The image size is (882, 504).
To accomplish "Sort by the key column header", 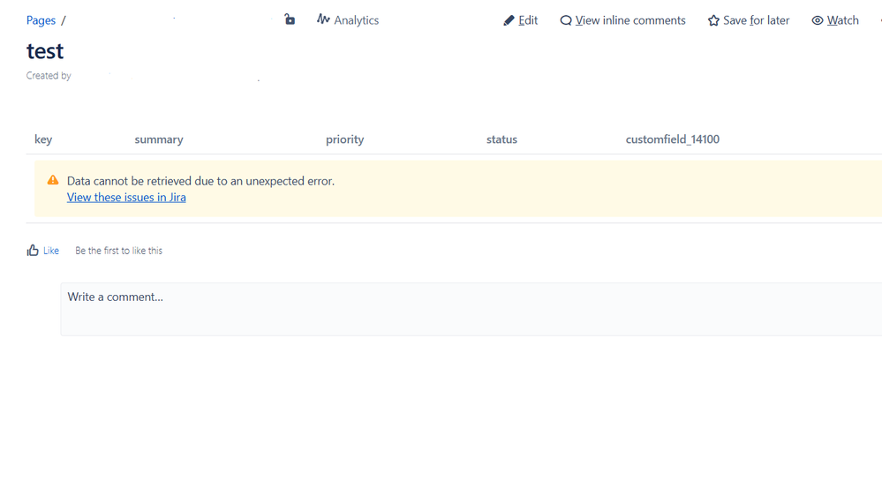I will 43,139.
